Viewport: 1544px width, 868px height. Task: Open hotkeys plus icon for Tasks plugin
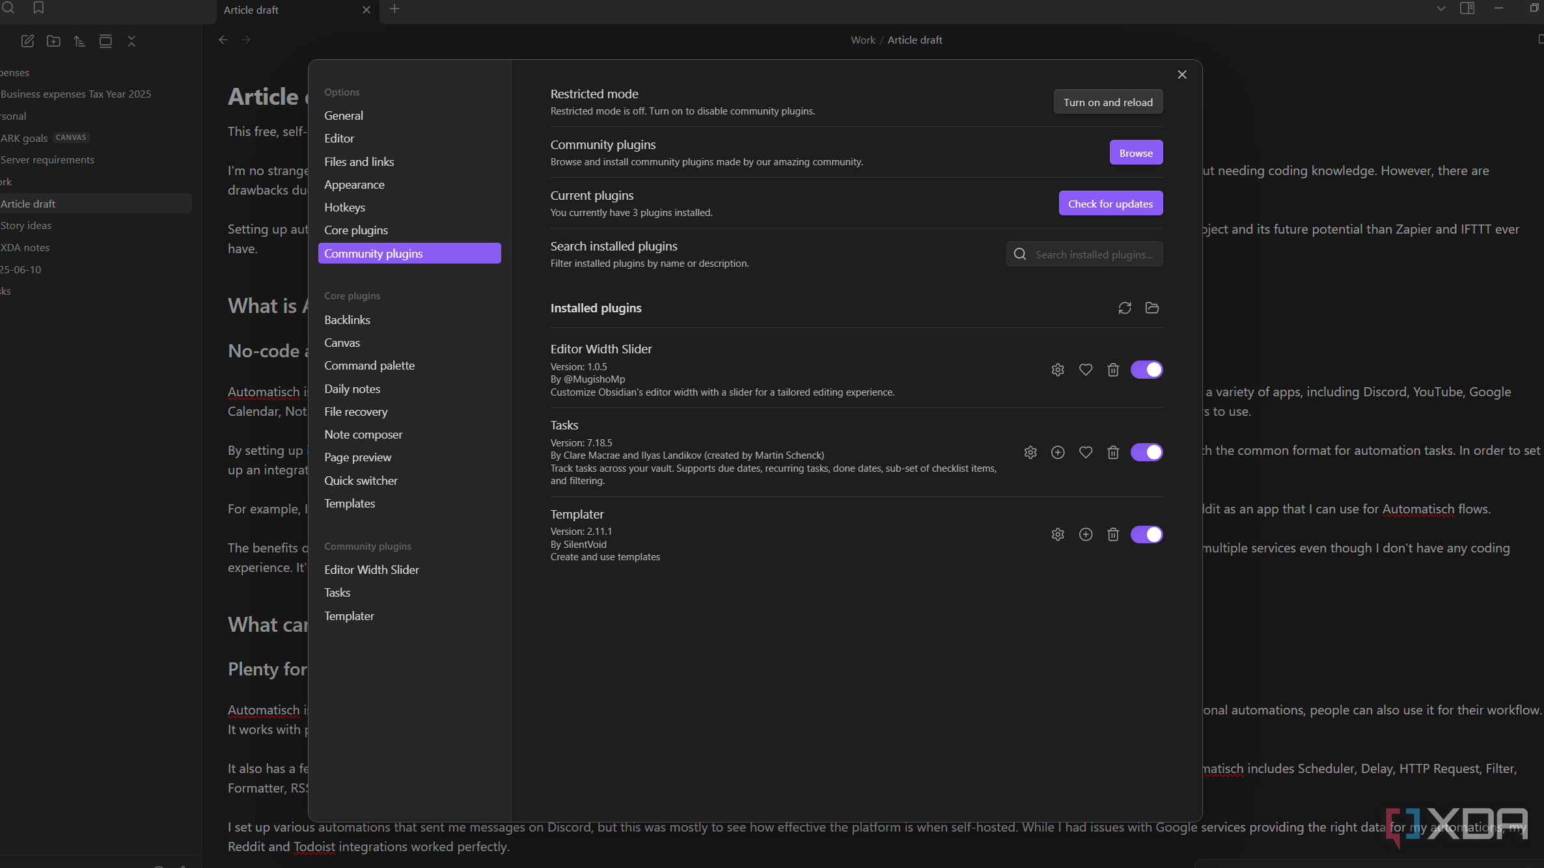[1058, 452]
